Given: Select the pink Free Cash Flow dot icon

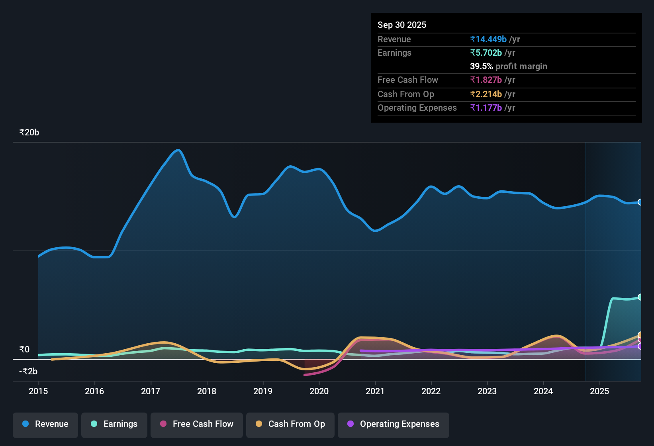Looking at the screenshot, I should [163, 424].
